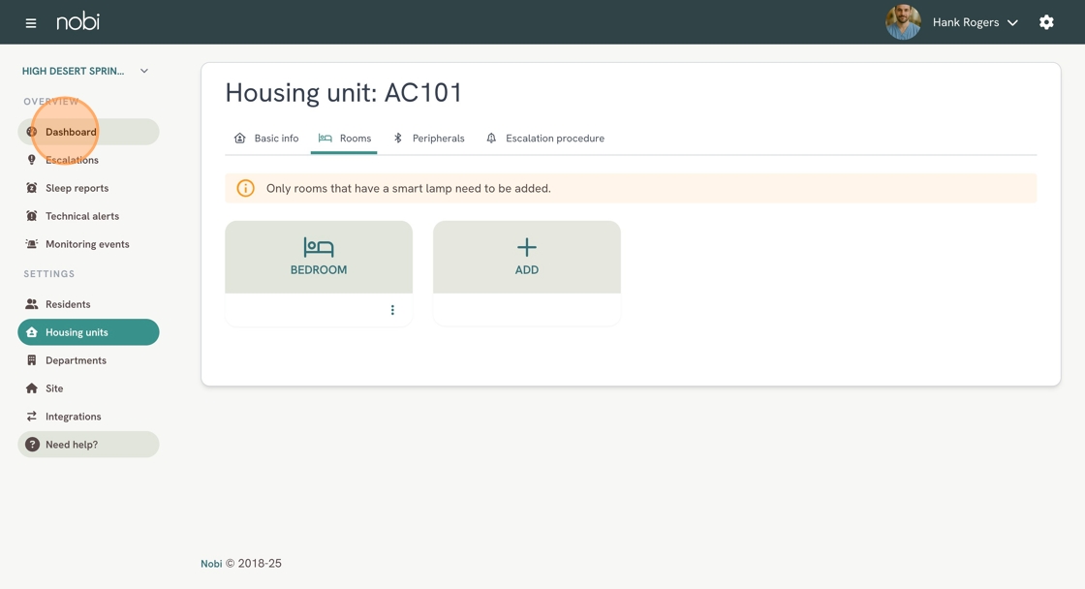This screenshot has width=1085, height=589.
Task: Click Hank Rogers profile avatar
Action: pos(903,22)
